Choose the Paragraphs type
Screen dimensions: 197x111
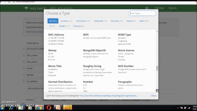[125, 82]
